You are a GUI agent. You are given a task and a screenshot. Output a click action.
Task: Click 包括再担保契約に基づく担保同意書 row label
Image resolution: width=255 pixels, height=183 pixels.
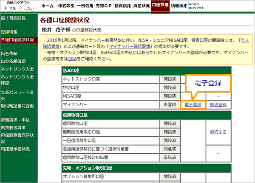point(96,149)
